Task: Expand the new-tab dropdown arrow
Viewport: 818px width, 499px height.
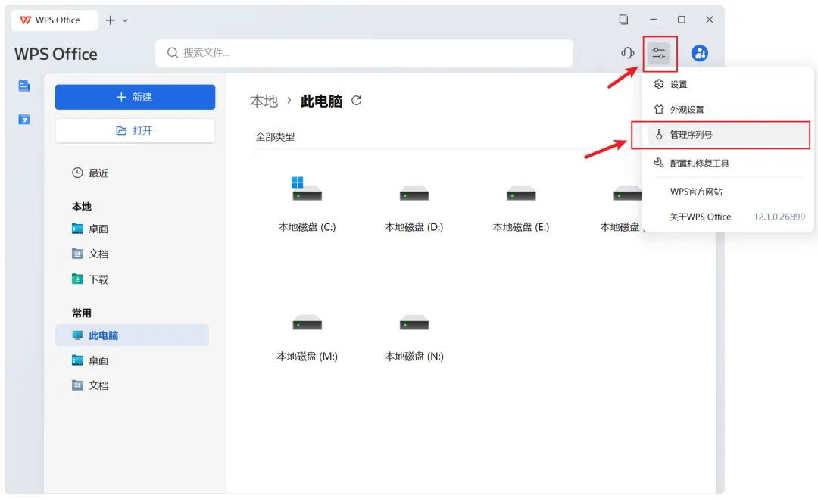Action: pyautogui.click(x=125, y=20)
